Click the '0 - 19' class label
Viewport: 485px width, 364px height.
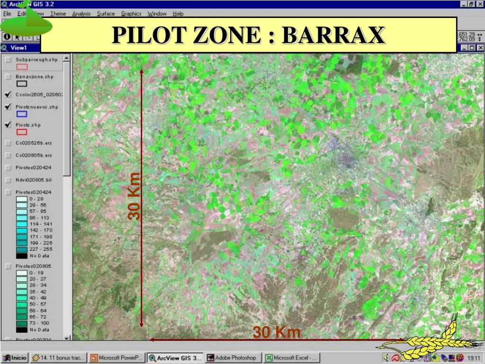point(36,273)
